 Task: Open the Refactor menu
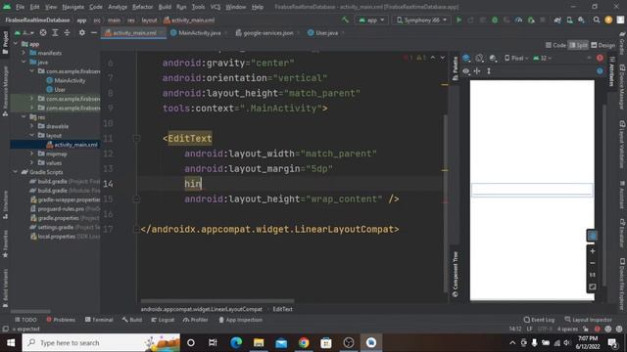(x=142, y=7)
